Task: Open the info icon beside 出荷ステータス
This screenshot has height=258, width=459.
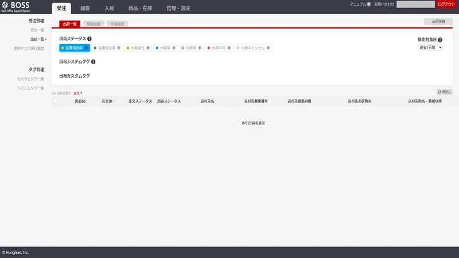Action: click(90, 38)
